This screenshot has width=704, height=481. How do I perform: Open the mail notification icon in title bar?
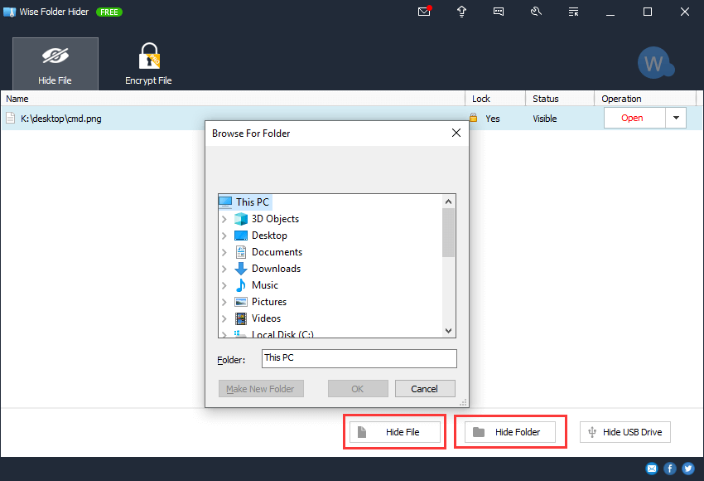pos(424,12)
